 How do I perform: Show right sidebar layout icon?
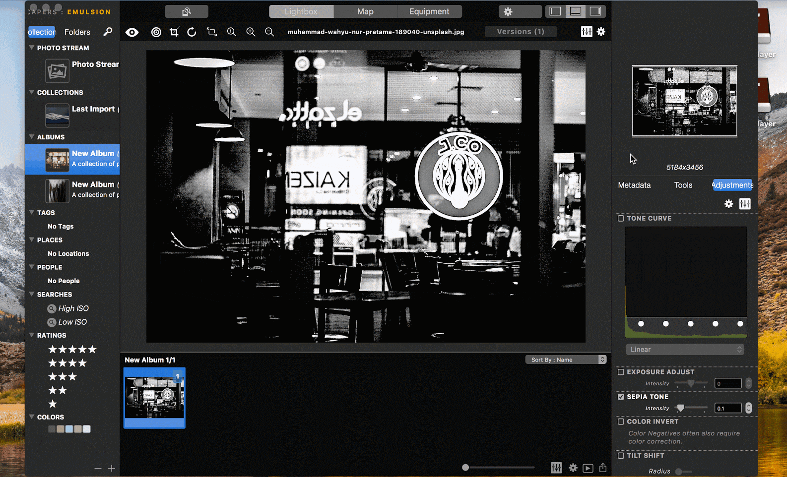(595, 11)
